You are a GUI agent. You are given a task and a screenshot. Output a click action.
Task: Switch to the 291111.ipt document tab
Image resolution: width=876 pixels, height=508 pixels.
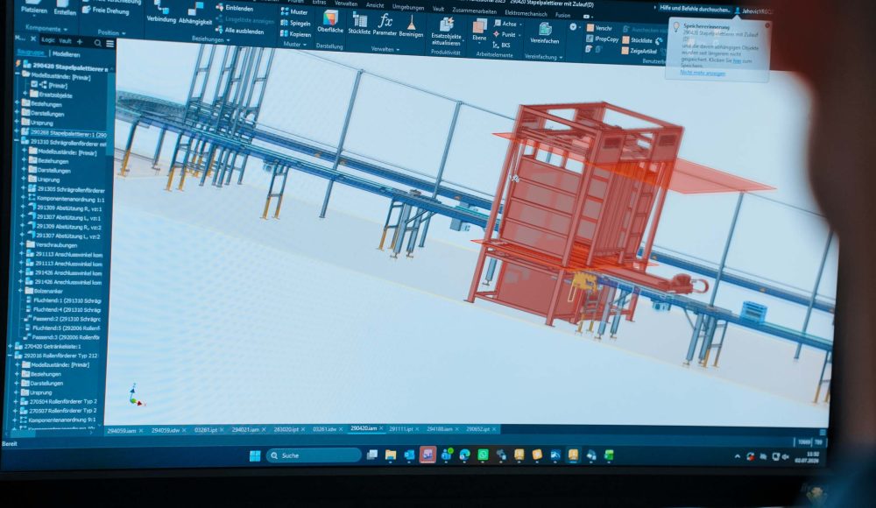pos(400,429)
